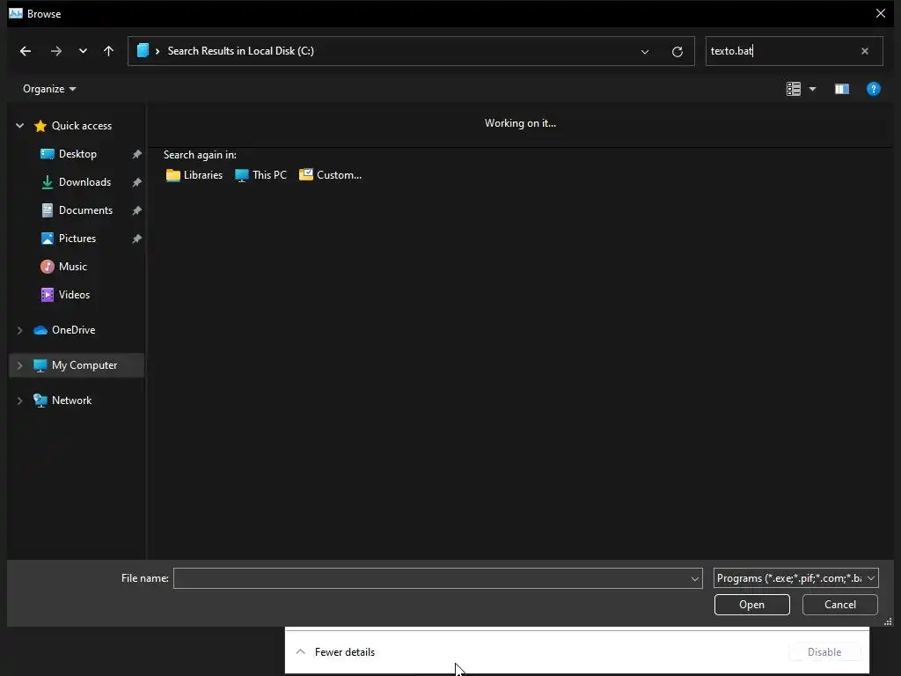Click the pin icon next to Pictures
Viewport: 901px width, 676px height.
tap(136, 239)
